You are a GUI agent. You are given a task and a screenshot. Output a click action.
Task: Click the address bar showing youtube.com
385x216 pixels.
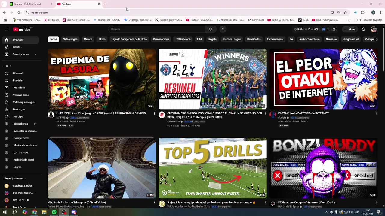click(x=177, y=13)
